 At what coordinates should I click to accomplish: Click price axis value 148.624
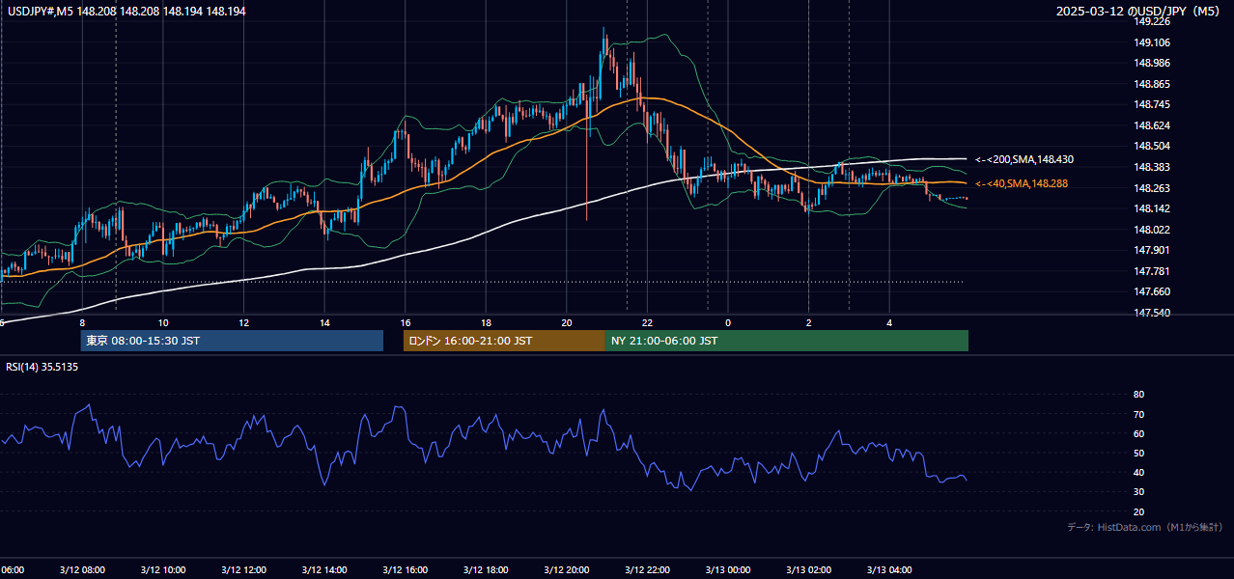pyautogui.click(x=1152, y=125)
